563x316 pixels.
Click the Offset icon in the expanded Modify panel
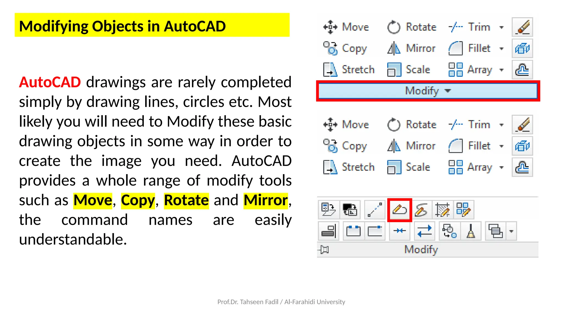coord(522,167)
